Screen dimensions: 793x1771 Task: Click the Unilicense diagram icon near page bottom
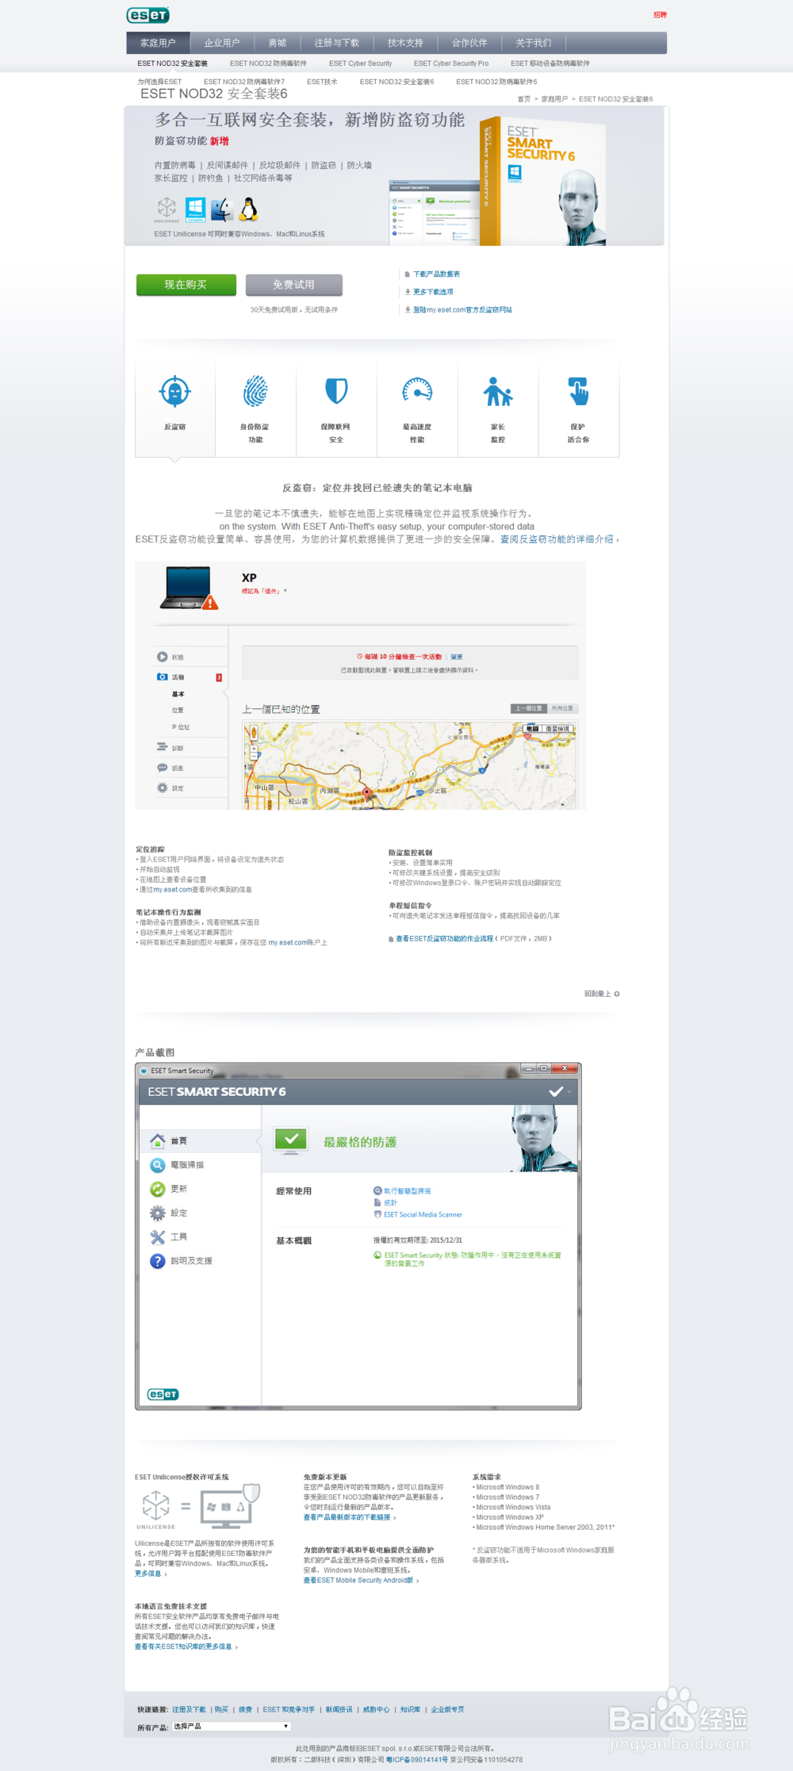pos(197,1506)
